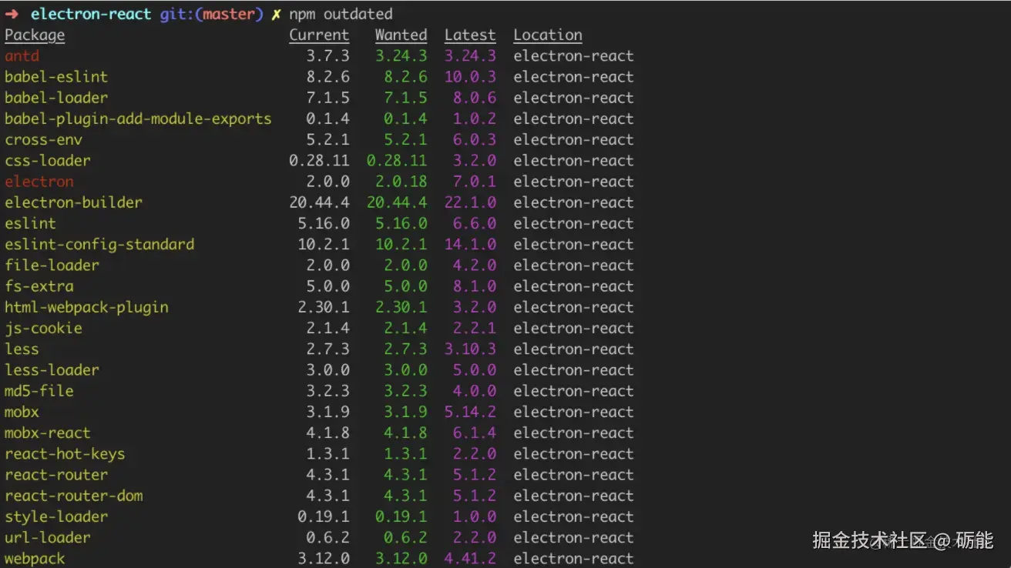Select the 'md5-file' package name
The image size is (1011, 568).
click(x=39, y=391)
